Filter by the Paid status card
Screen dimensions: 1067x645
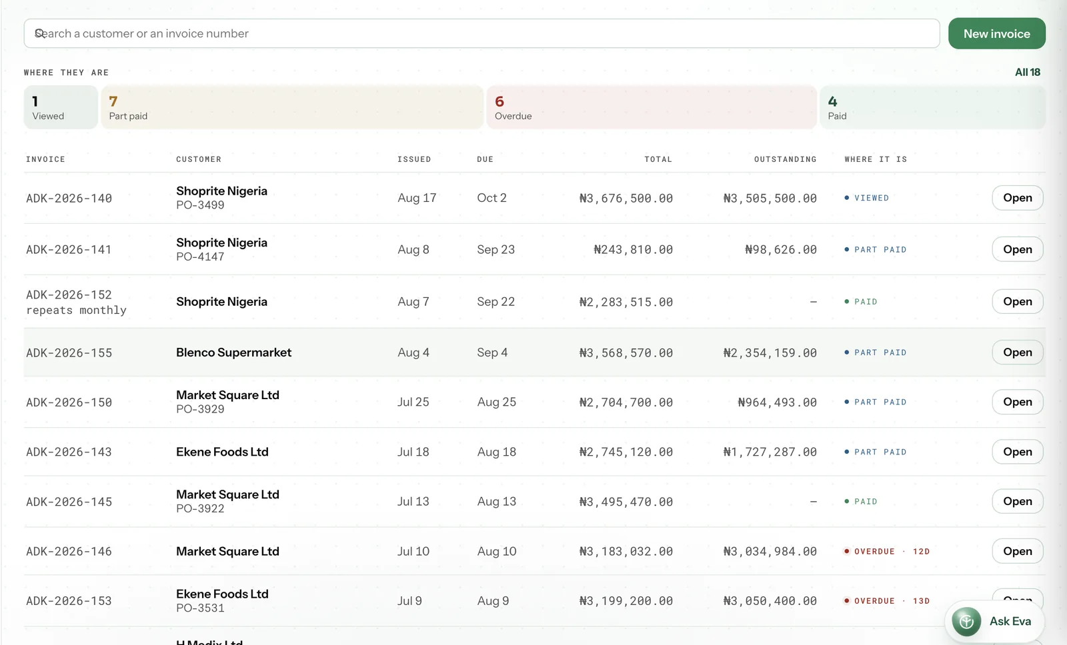coord(932,107)
